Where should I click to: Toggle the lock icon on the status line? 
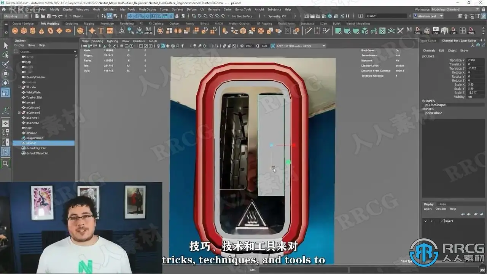point(177,16)
